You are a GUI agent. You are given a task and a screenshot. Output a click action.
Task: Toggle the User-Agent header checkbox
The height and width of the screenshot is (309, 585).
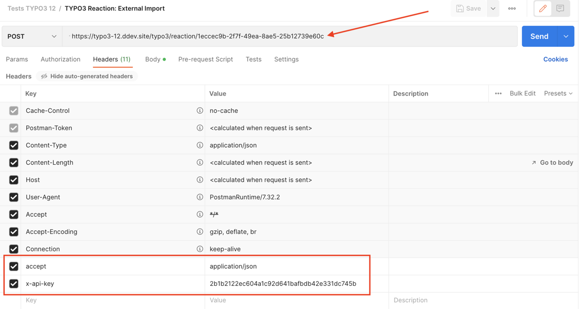pyautogui.click(x=14, y=197)
